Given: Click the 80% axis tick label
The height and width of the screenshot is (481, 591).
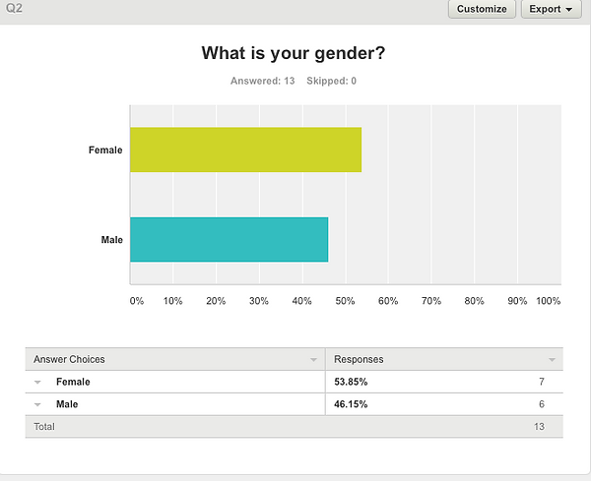Looking at the screenshot, I should click(x=474, y=301).
